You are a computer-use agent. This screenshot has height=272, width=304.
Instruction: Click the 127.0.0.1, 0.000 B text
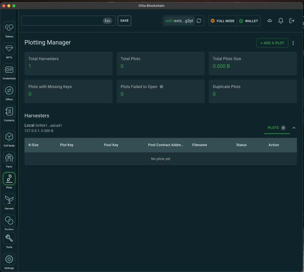(39, 131)
